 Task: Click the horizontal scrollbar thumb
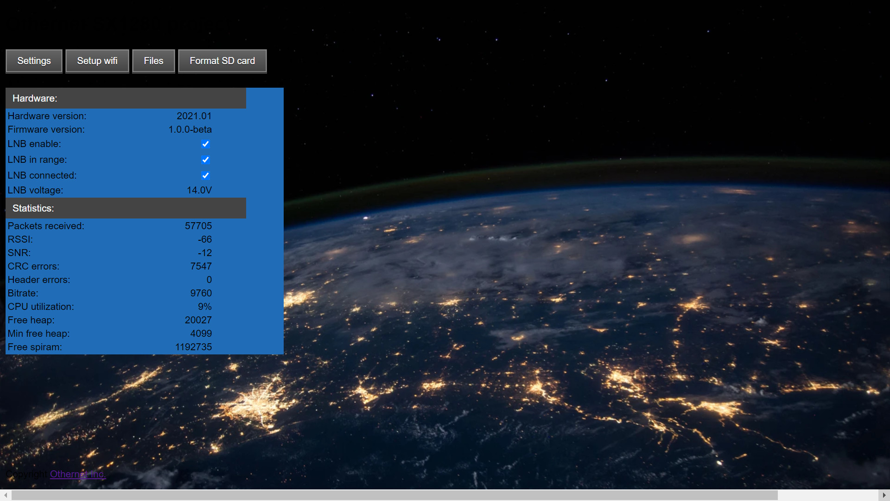pyautogui.click(x=394, y=495)
